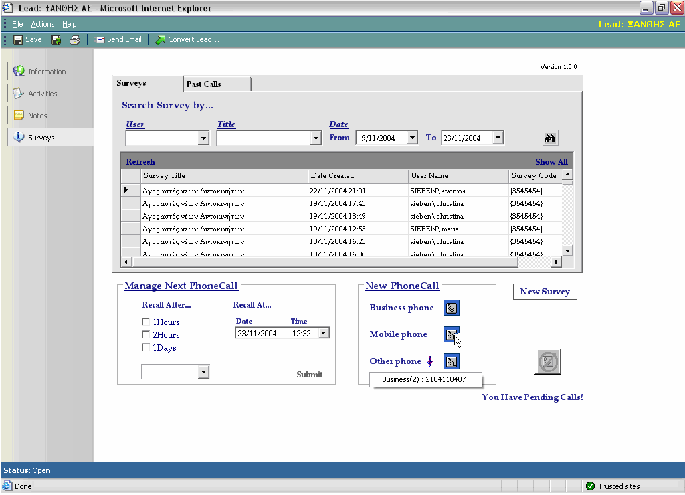This screenshot has height=495, width=685.
Task: Click the Trusted sites status icon
Action: (x=590, y=486)
